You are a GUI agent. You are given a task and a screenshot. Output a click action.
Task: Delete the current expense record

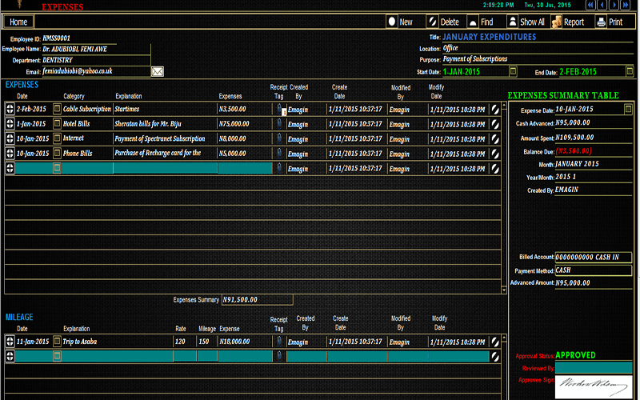click(x=443, y=22)
